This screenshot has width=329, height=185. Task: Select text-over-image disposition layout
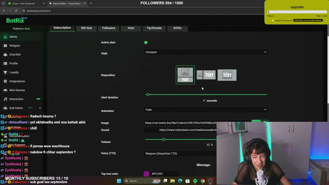(x=227, y=75)
